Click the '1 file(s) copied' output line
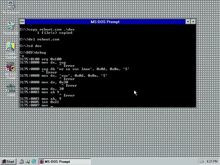The image size is (220, 165). coord(55,33)
